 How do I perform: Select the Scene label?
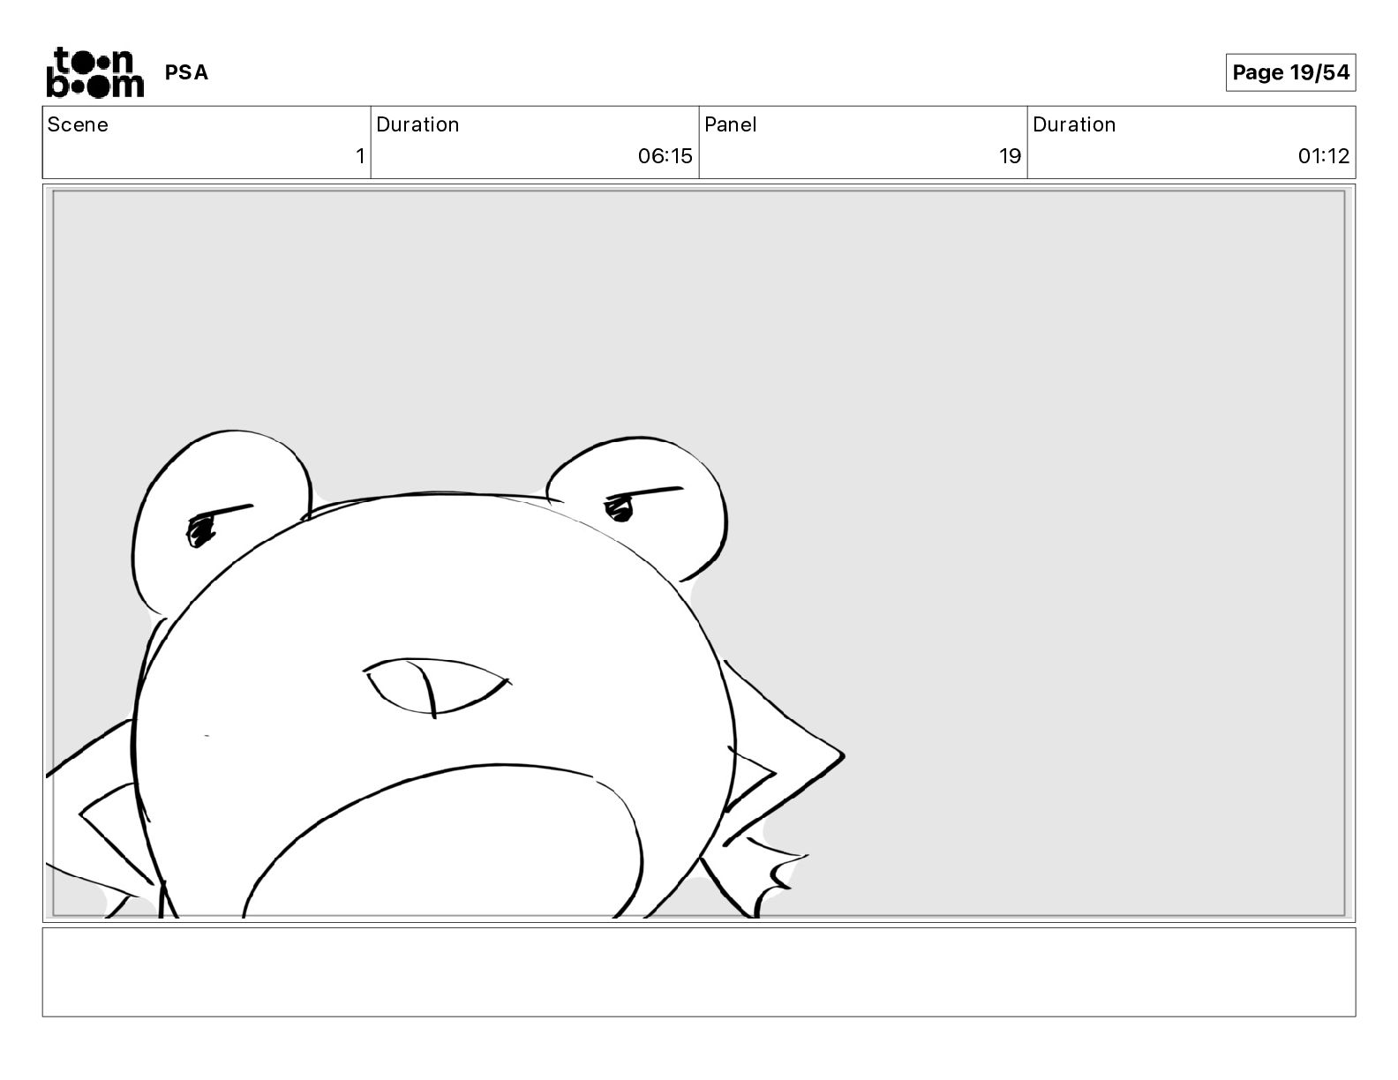[x=78, y=124]
